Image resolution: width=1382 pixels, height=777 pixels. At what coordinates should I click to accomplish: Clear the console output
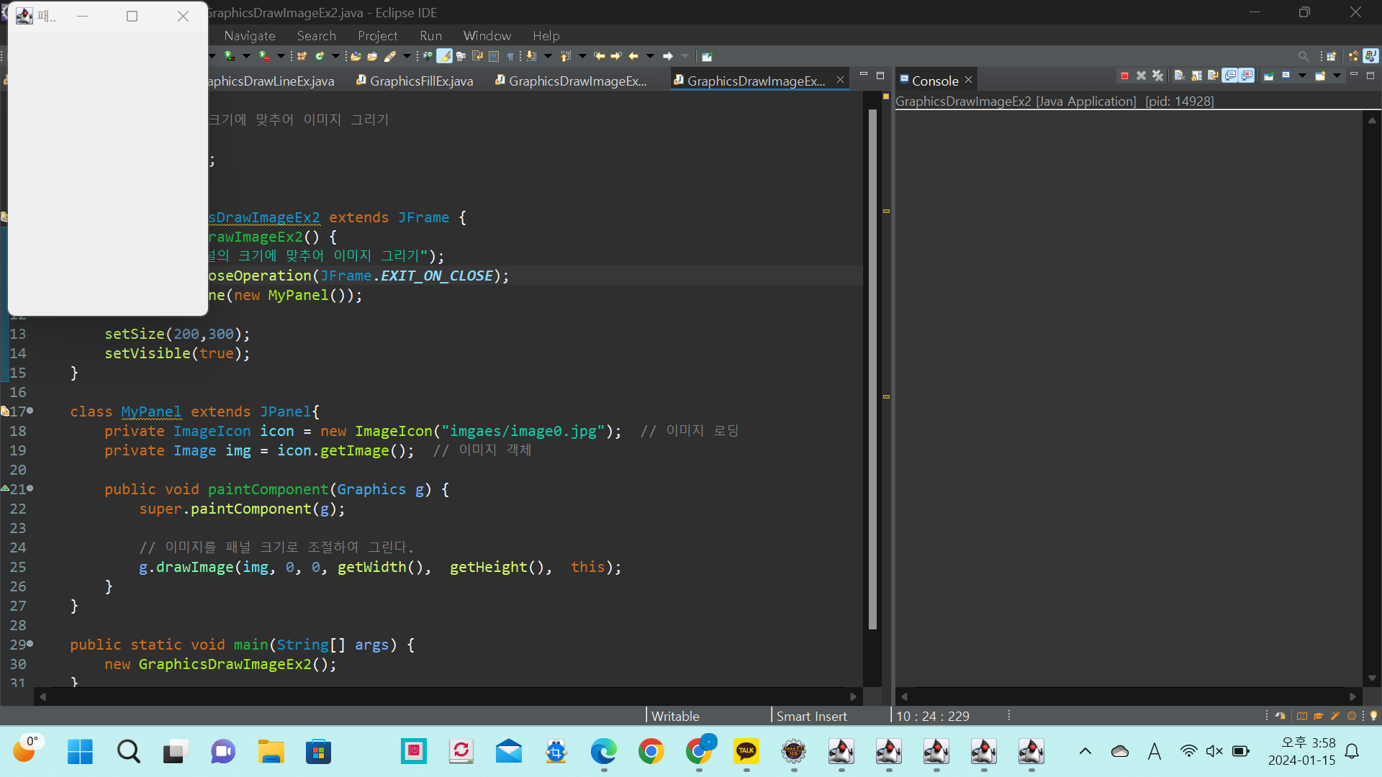click(x=1179, y=76)
